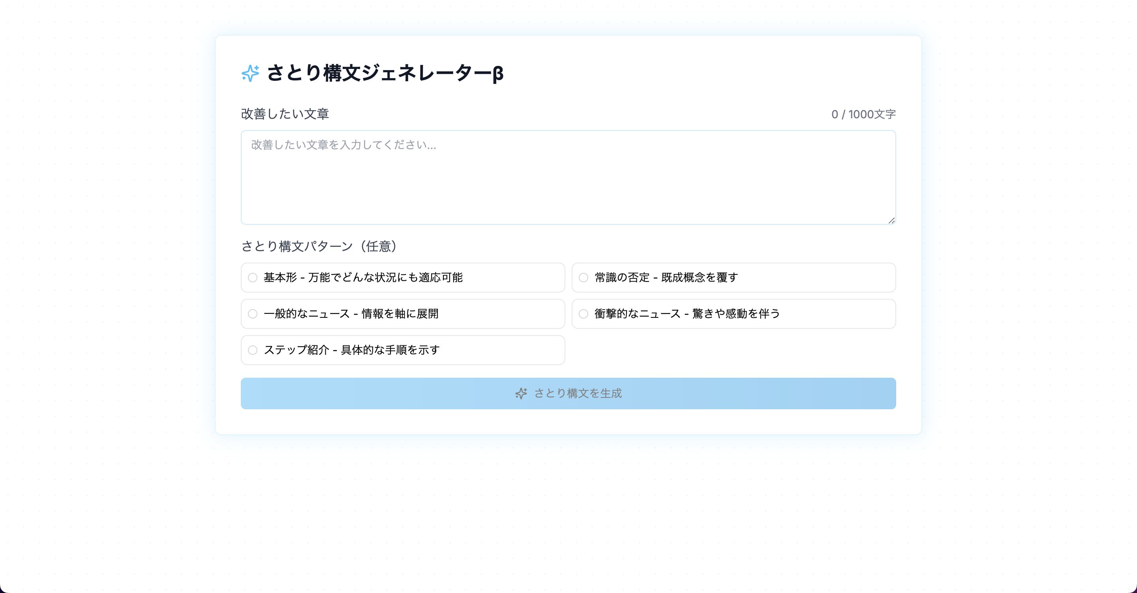Click the sparkle icon inside the generate button
Screen dimensions: 1137x593
pos(521,393)
